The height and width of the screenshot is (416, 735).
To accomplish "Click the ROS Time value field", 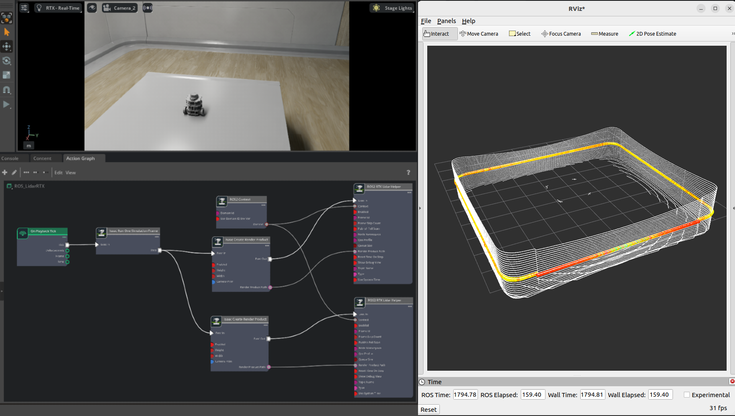I will click(x=465, y=395).
